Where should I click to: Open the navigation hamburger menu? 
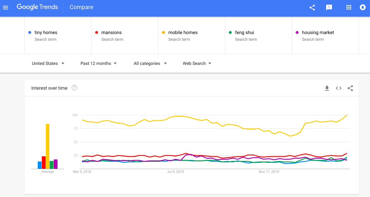pos(6,7)
